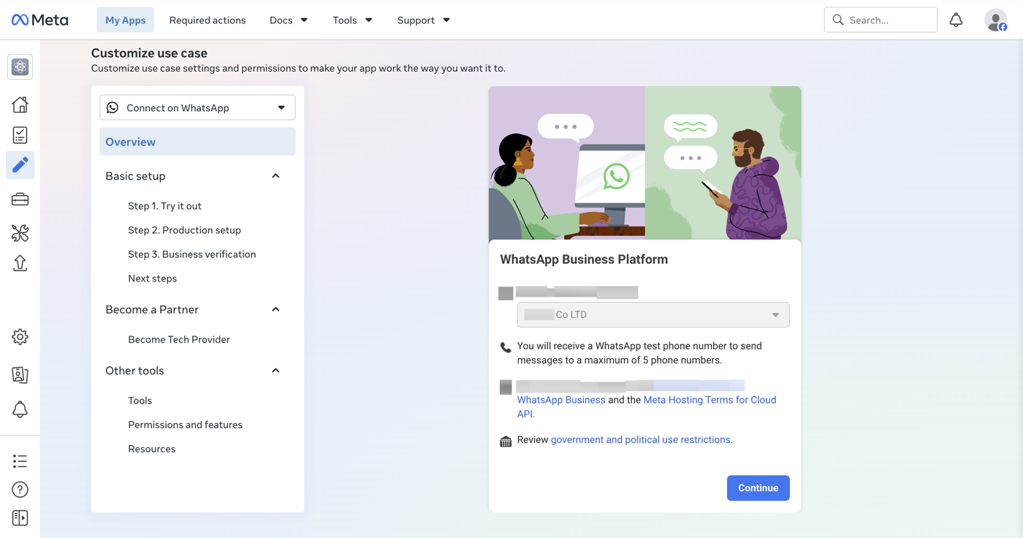Open Step 1. Try it out
The image size is (1023, 538).
point(164,206)
